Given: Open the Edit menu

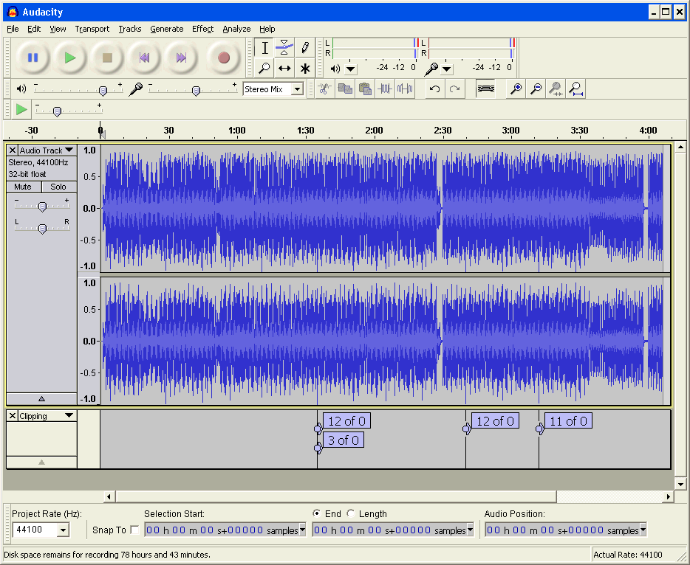Looking at the screenshot, I should [x=34, y=29].
